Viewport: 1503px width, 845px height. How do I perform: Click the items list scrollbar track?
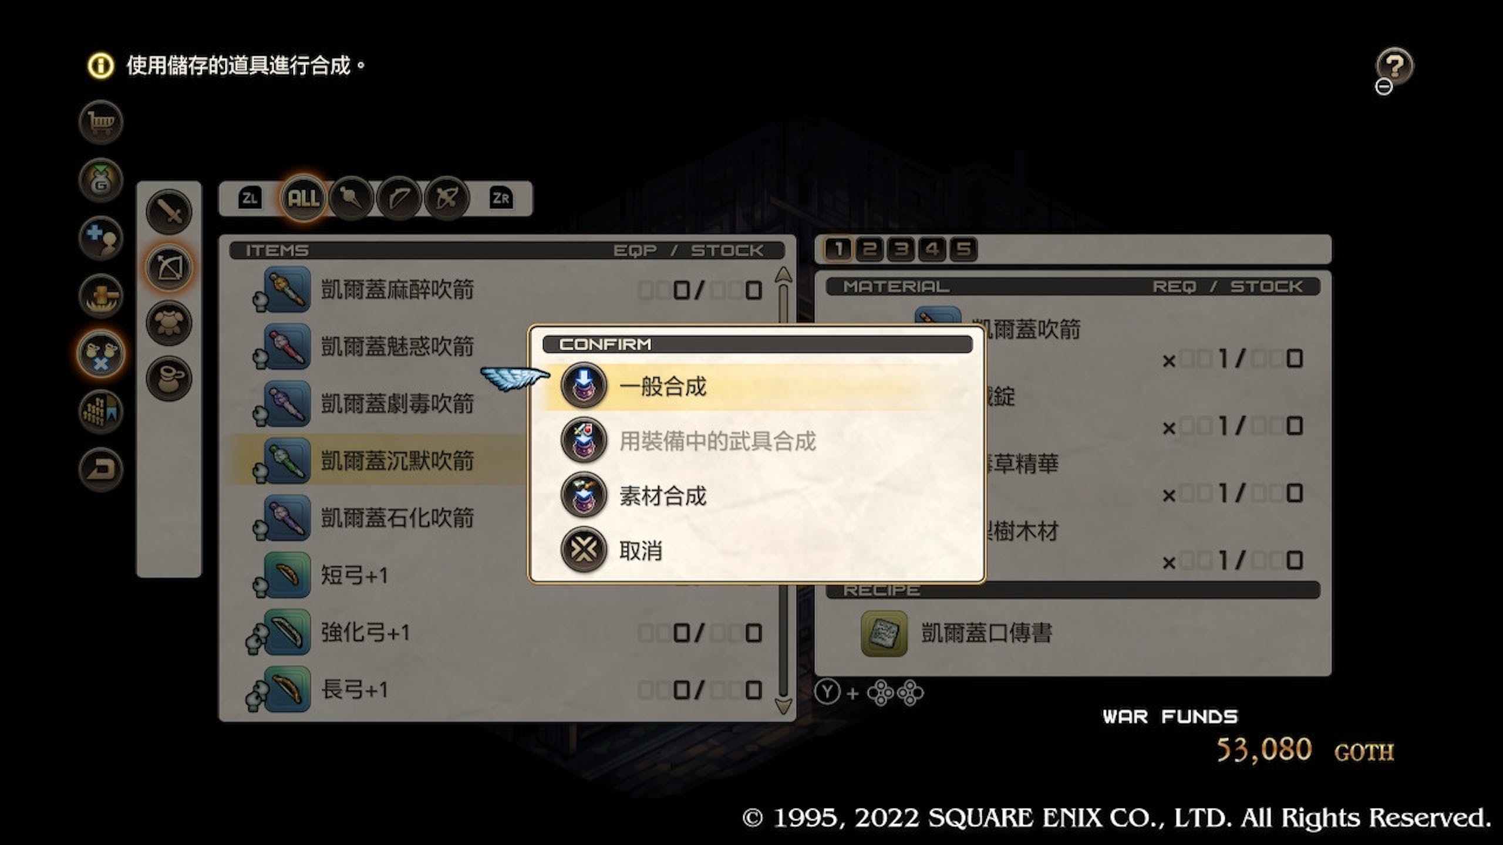pos(784,490)
